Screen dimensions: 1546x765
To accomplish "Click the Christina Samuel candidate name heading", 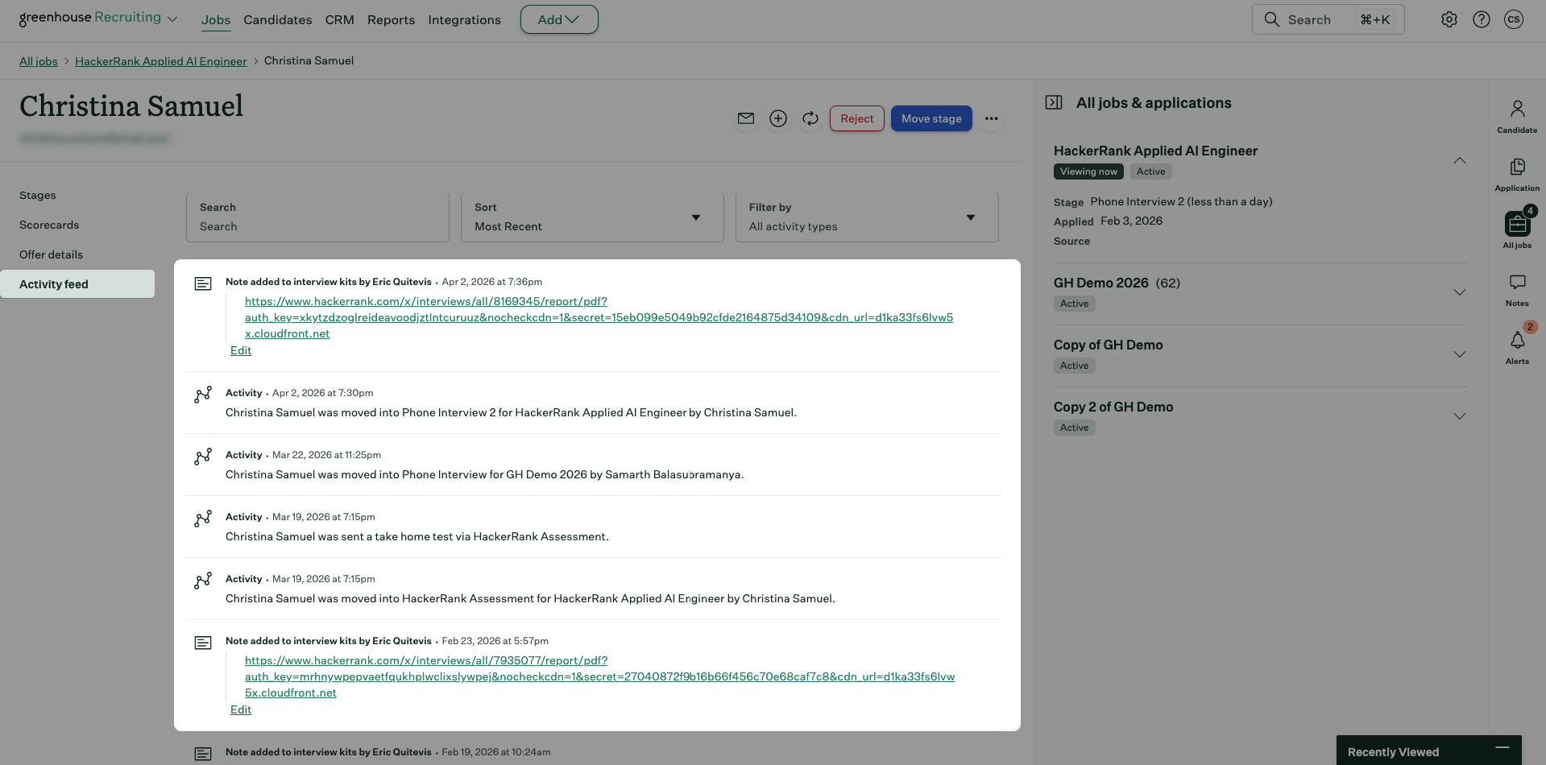I will pyautogui.click(x=131, y=106).
